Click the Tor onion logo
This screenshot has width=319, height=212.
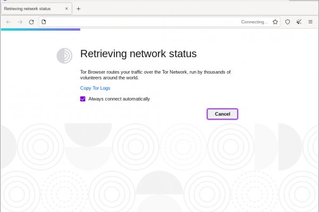pos(64,56)
